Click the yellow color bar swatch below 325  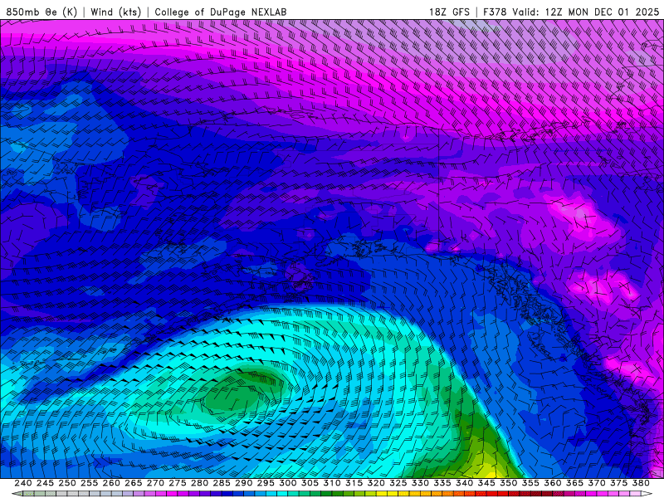tap(393, 493)
